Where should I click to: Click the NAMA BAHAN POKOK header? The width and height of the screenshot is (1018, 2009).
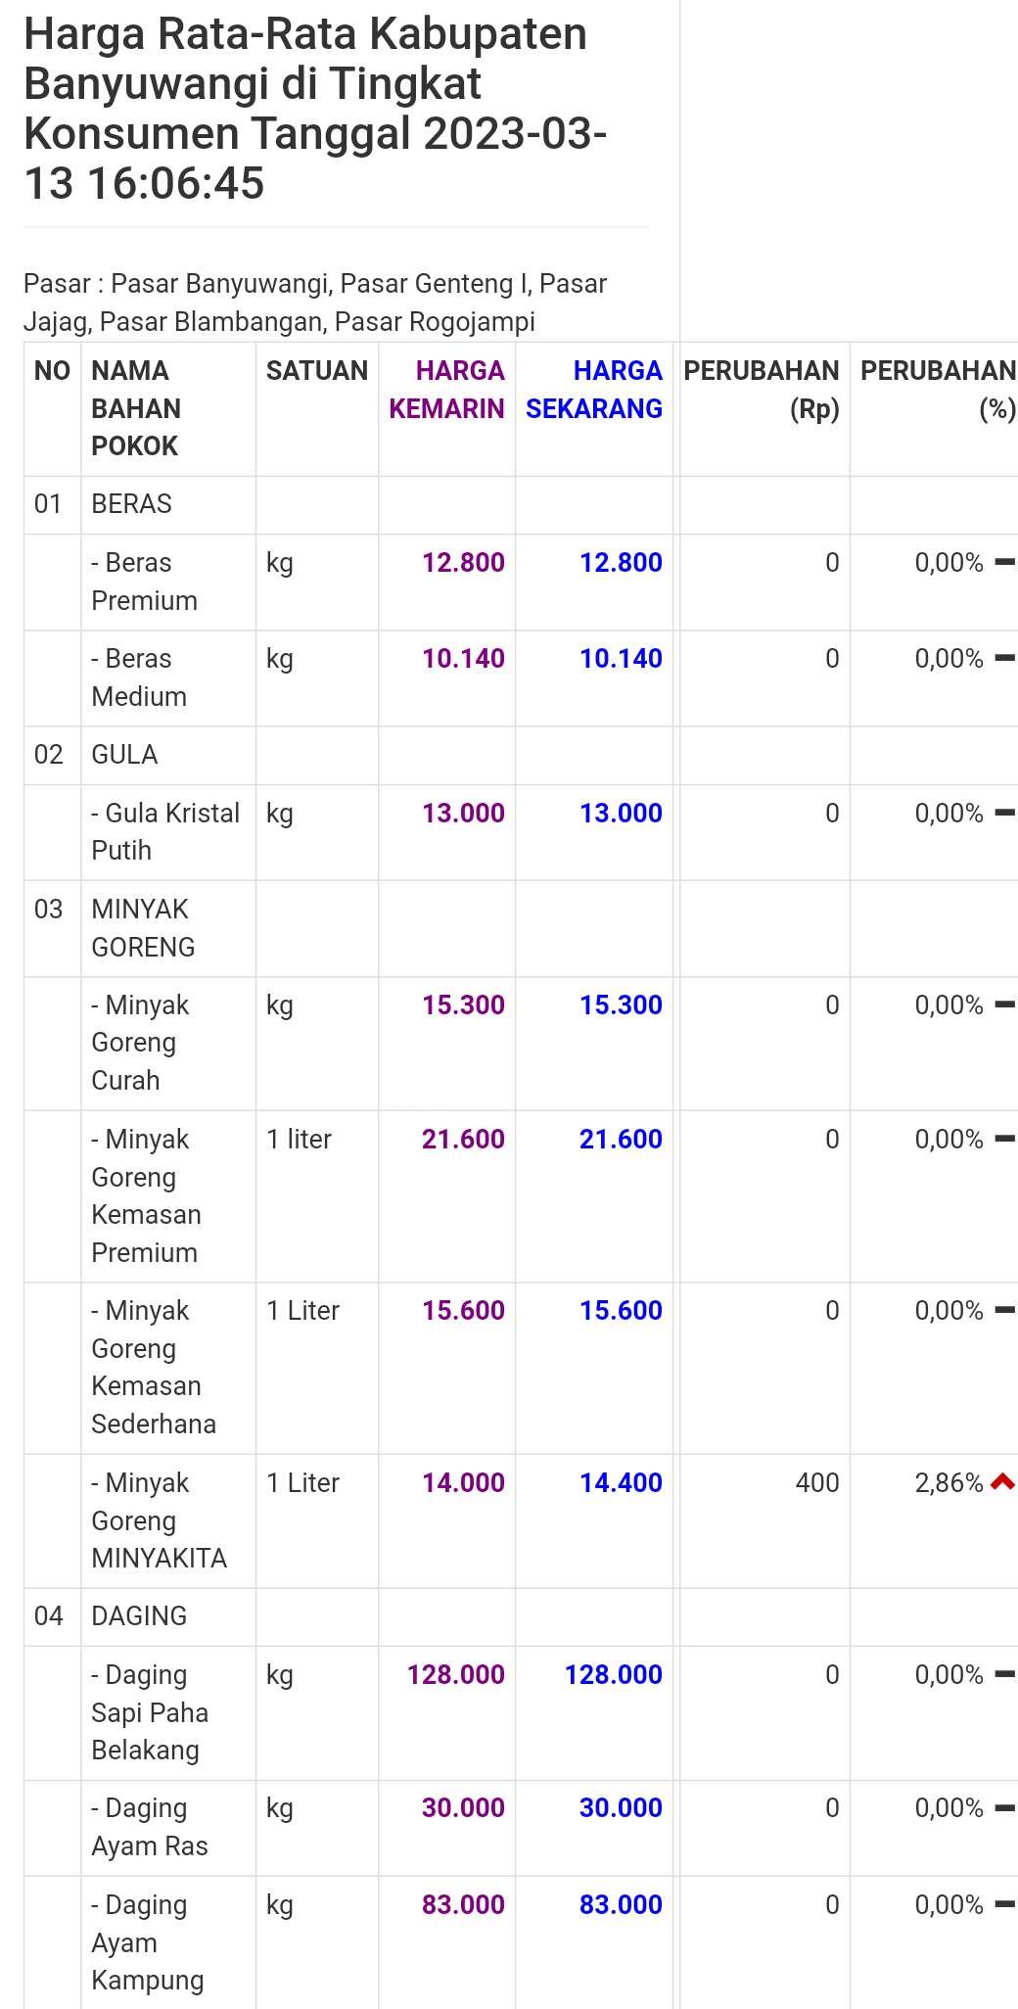[136, 408]
